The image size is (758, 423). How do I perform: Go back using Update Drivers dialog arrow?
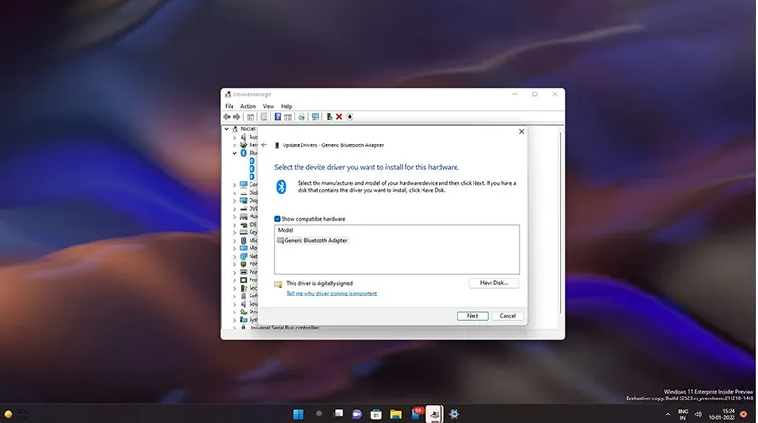pos(264,144)
